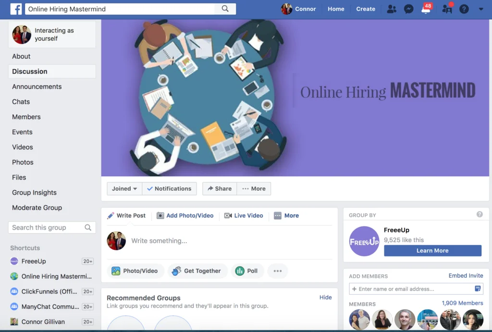492x332 pixels.
Task: Click the three-dot more post options pill
Action: pyautogui.click(x=277, y=271)
